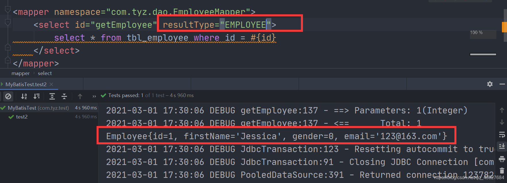Open run panel settings gear

point(490,84)
